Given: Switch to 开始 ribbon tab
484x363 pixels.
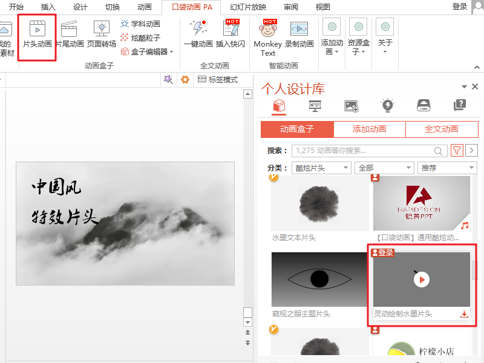Looking at the screenshot, I should [16, 7].
